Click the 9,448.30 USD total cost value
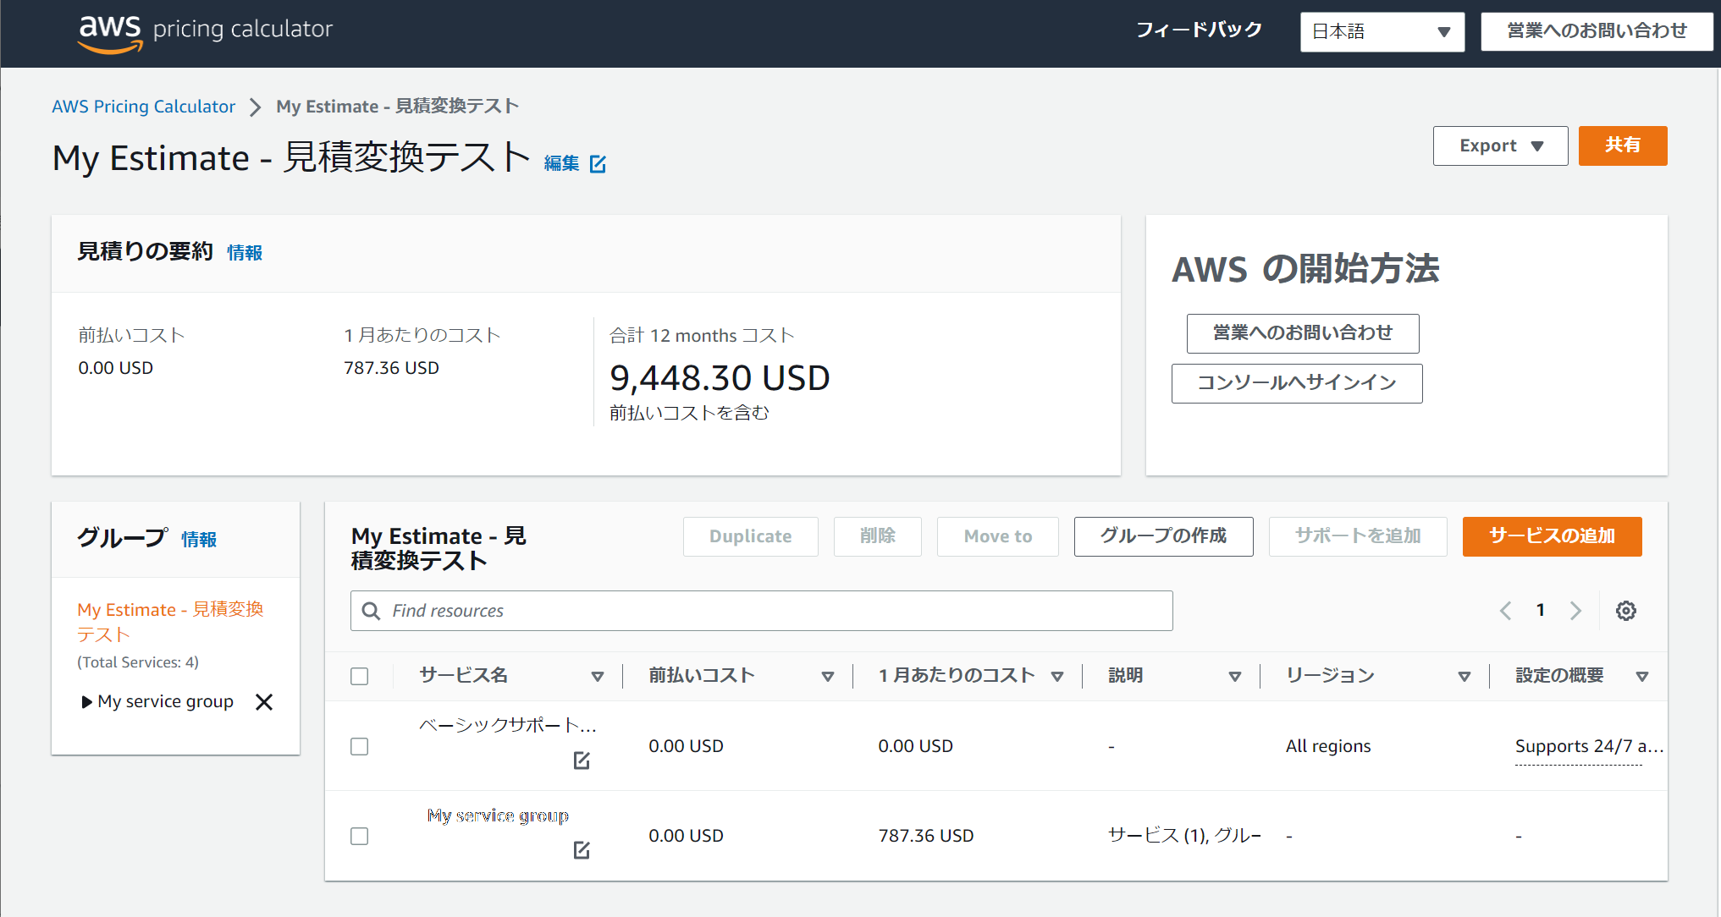The image size is (1721, 917). coord(720,378)
